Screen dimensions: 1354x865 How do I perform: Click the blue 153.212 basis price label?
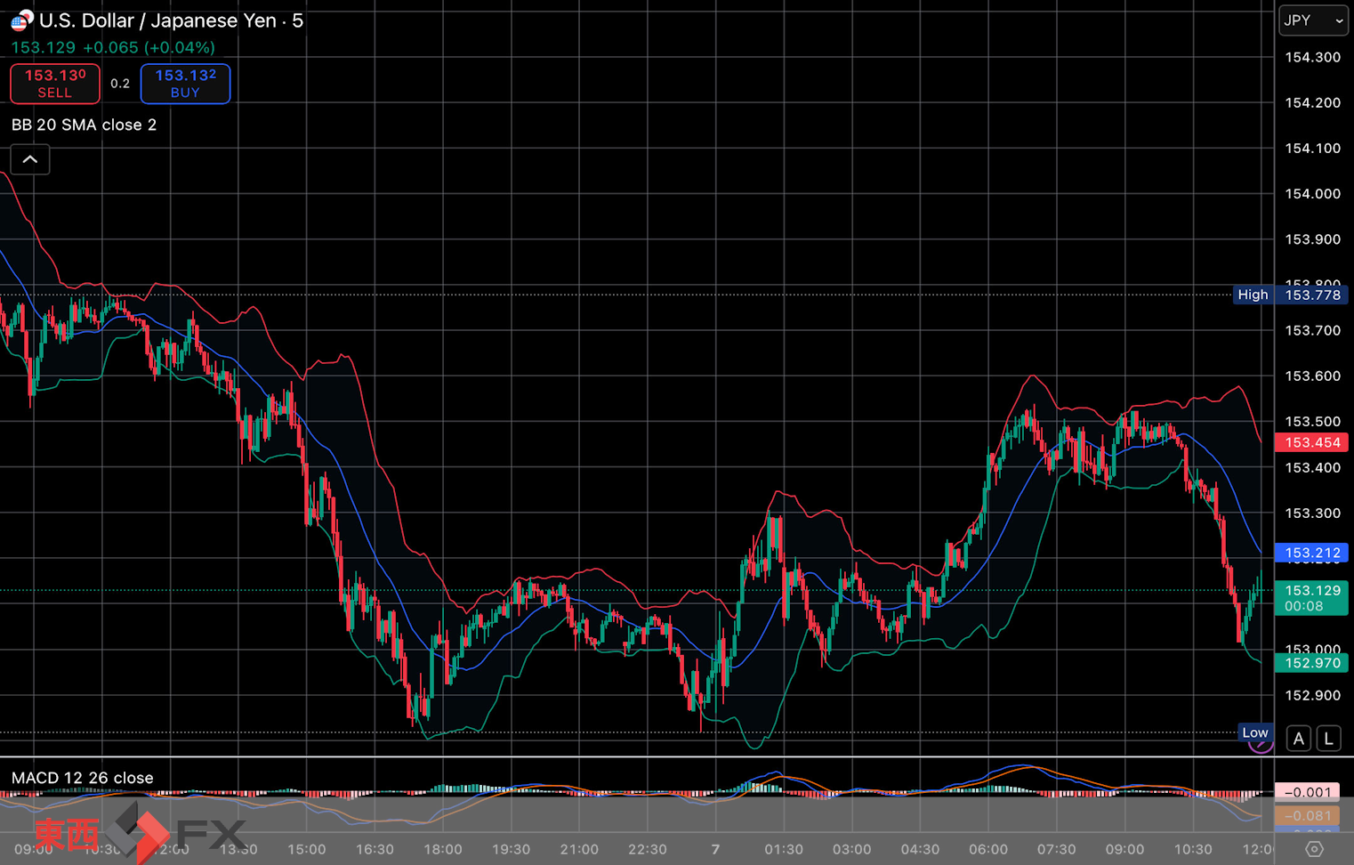1311,553
